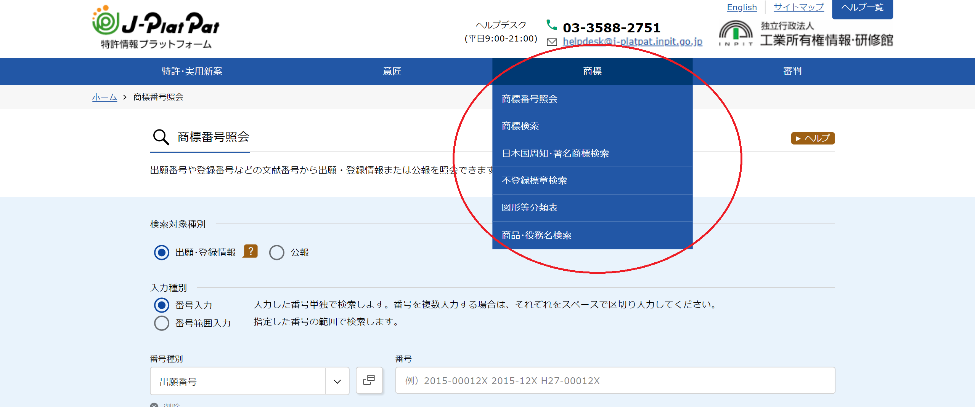Open the サイトマップ link

pyautogui.click(x=799, y=7)
